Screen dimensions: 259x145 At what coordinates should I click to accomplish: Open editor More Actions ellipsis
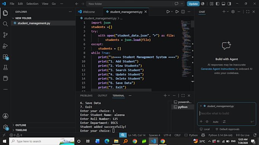[189, 12]
